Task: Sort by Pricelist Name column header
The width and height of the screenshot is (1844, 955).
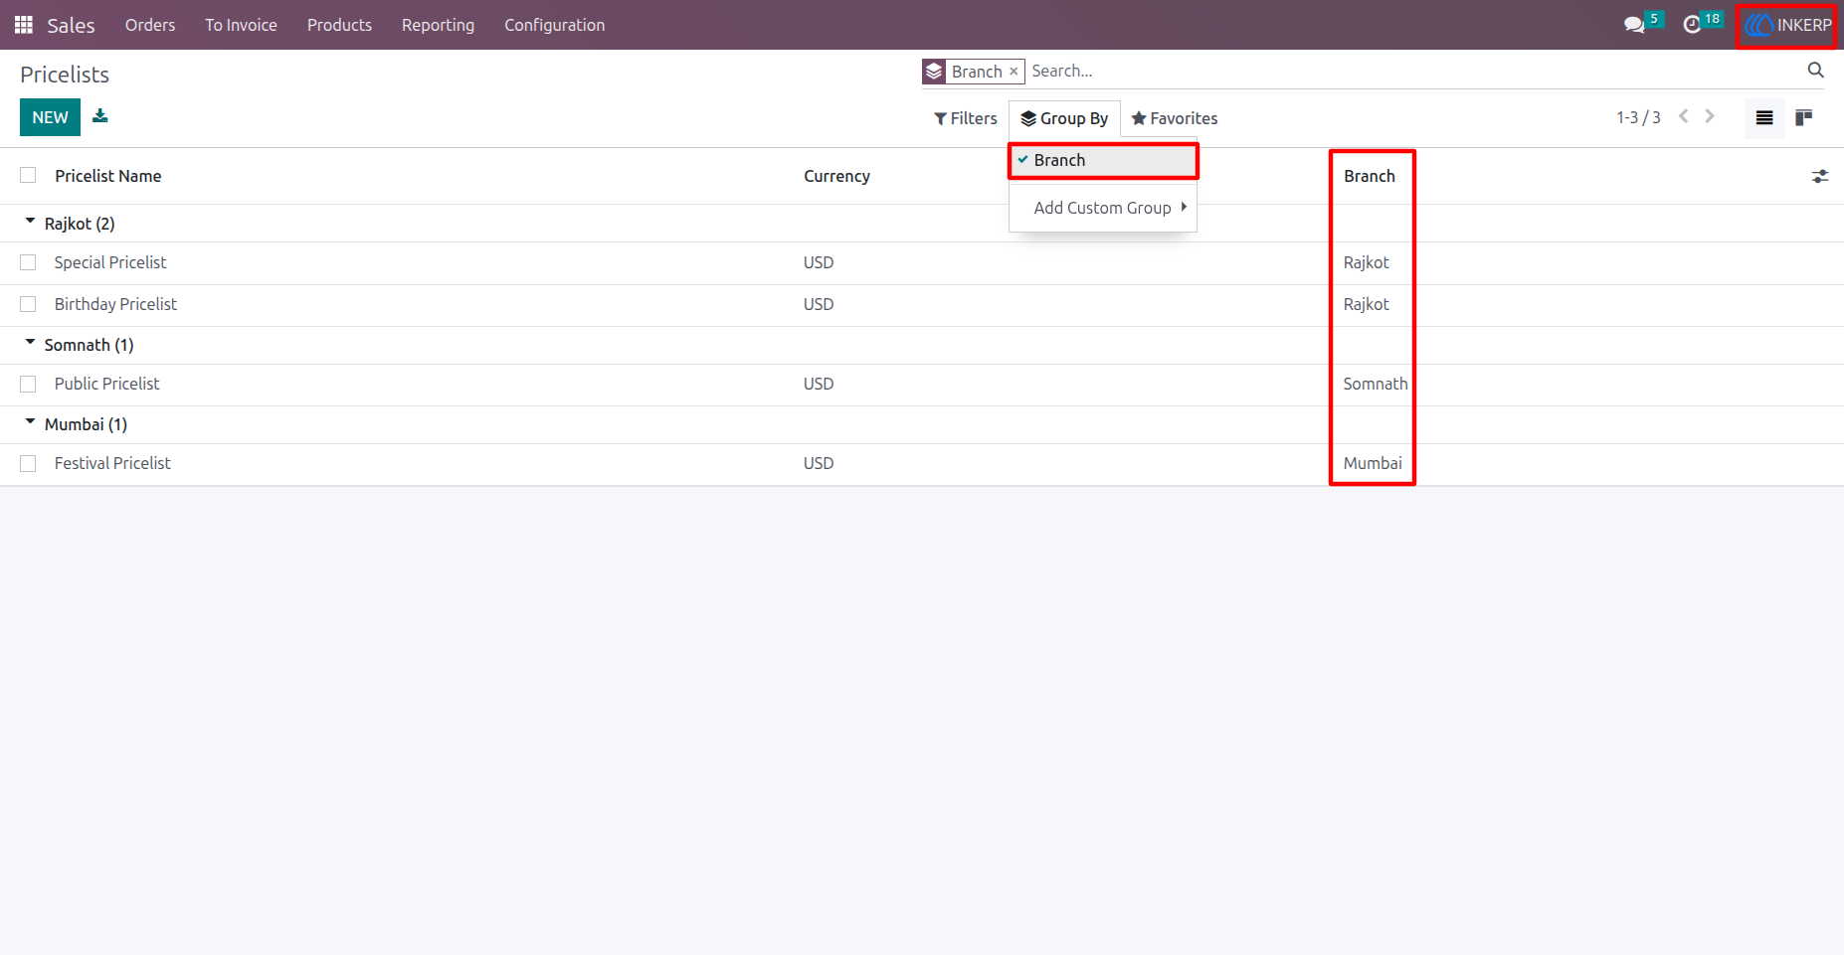Action: coord(108,176)
